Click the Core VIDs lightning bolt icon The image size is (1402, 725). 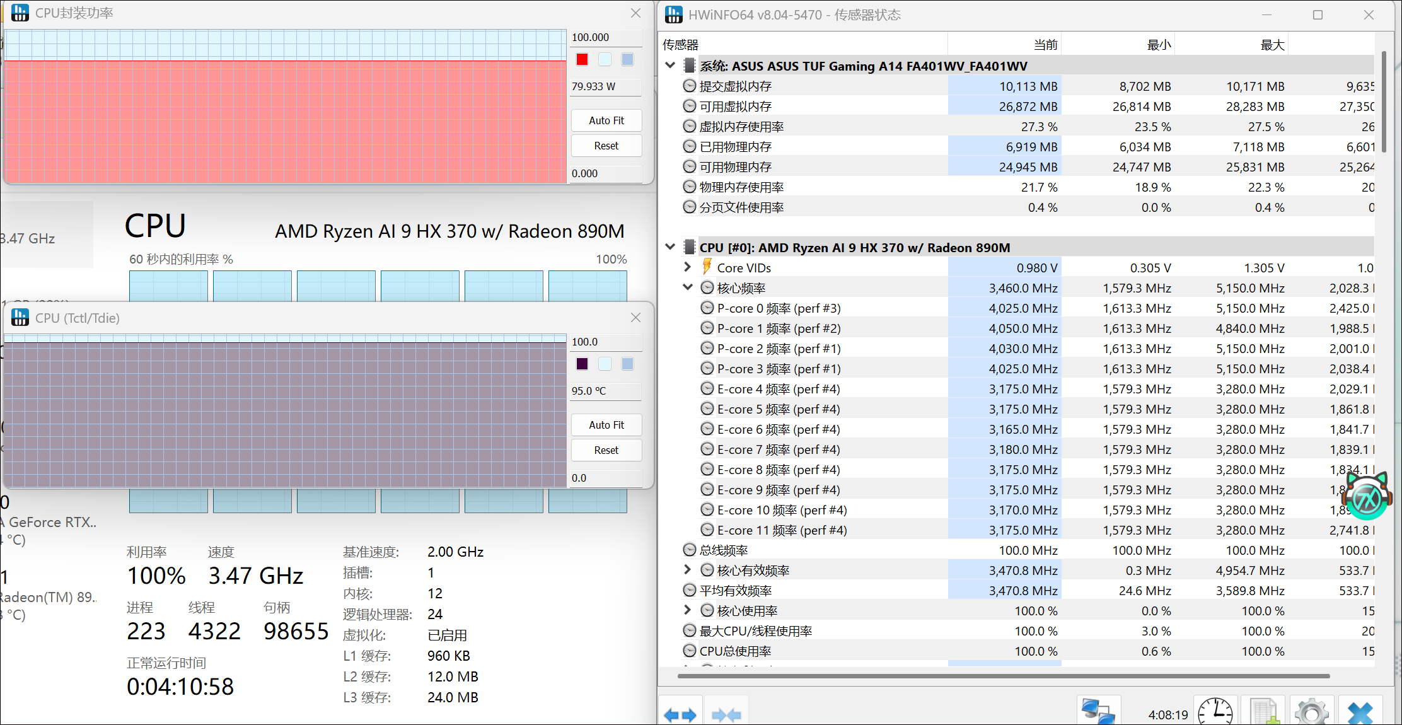pyautogui.click(x=707, y=267)
